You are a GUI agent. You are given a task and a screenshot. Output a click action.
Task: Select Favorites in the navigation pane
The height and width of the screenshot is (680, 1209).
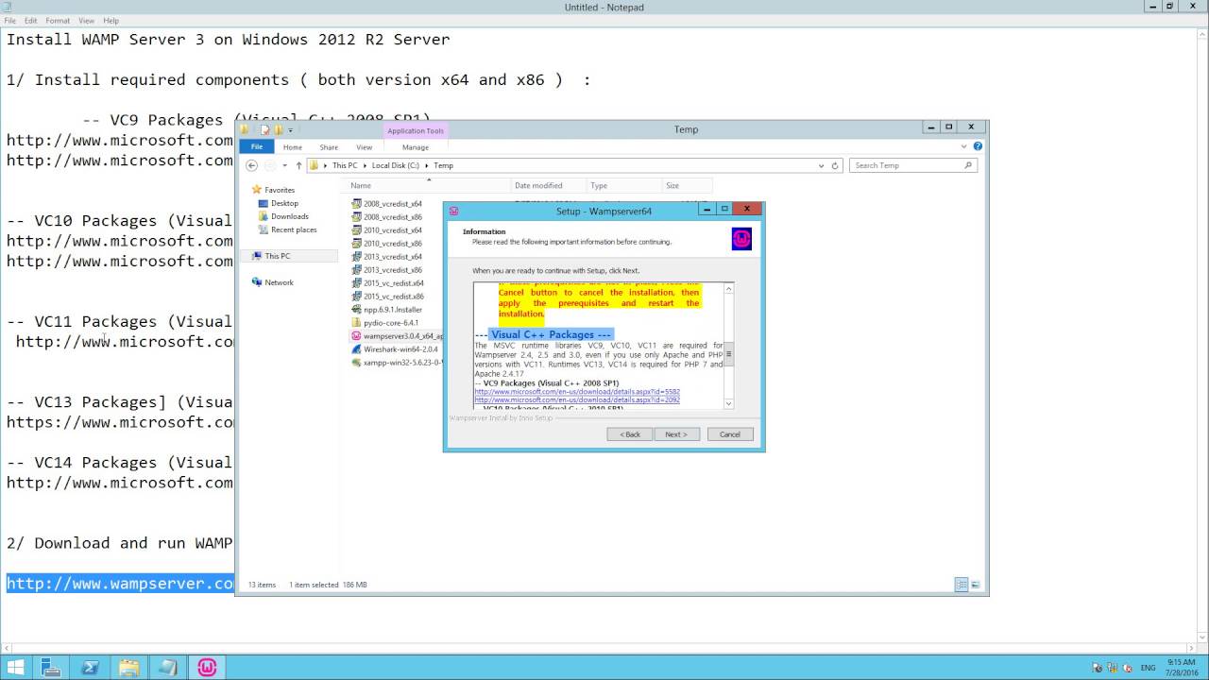280,190
